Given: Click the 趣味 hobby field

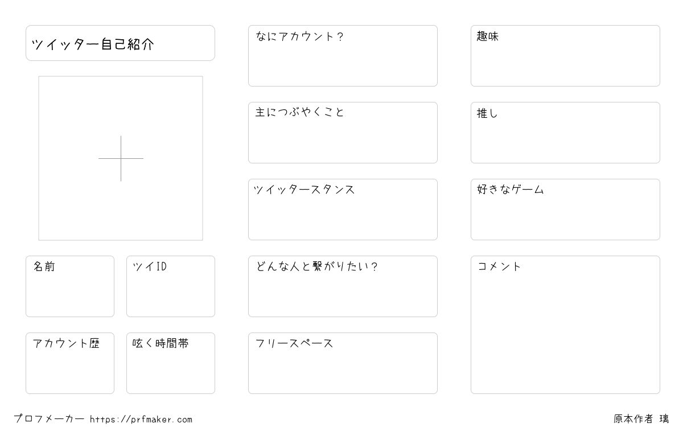Looking at the screenshot, I should pos(565,56).
